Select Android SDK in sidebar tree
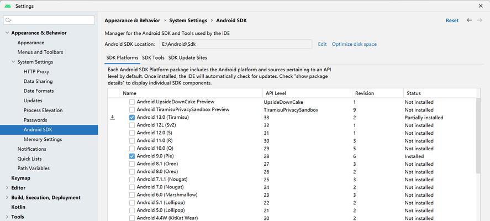 [x=49, y=130]
